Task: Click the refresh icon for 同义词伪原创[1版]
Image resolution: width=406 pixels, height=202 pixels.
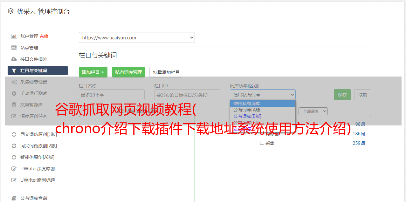Action: pyautogui.click(x=14, y=134)
